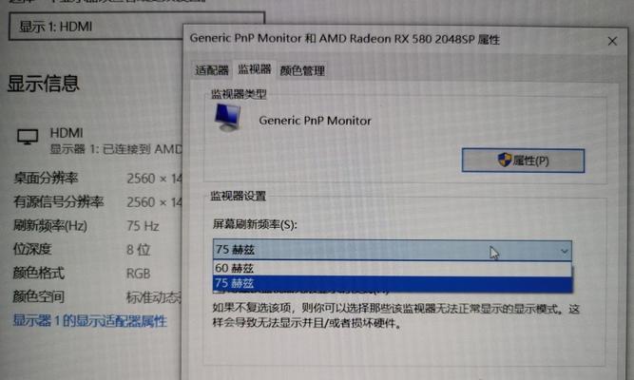634x380 pixels.
Task: Open the 显示 1: HDMI display selector
Action: (x=137, y=27)
